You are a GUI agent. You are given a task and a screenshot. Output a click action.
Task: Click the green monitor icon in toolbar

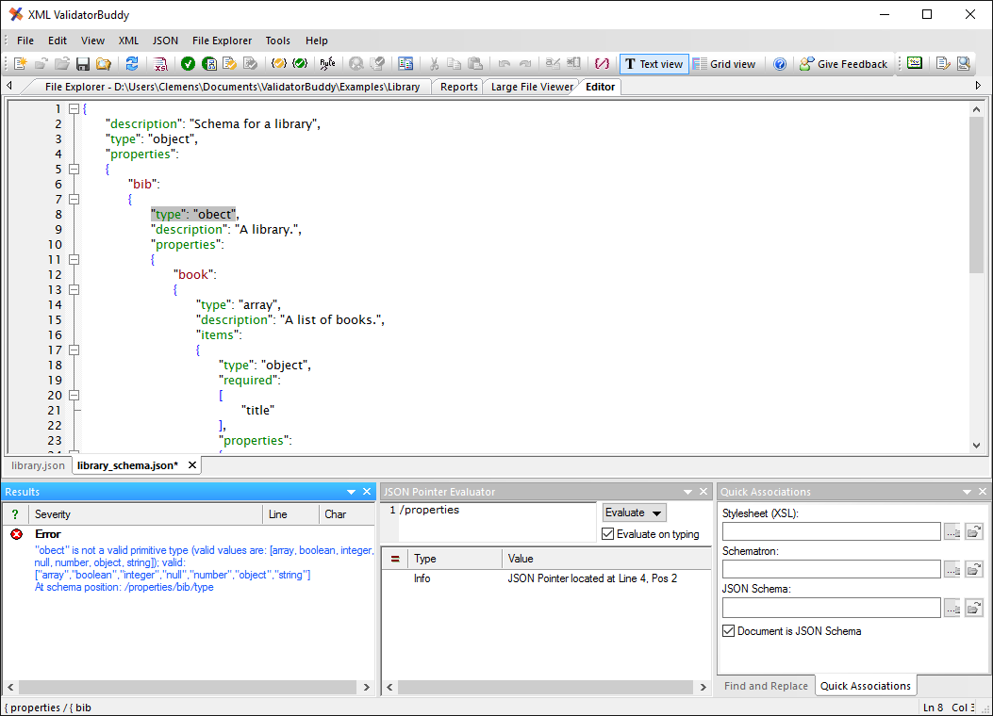pyautogui.click(x=915, y=63)
